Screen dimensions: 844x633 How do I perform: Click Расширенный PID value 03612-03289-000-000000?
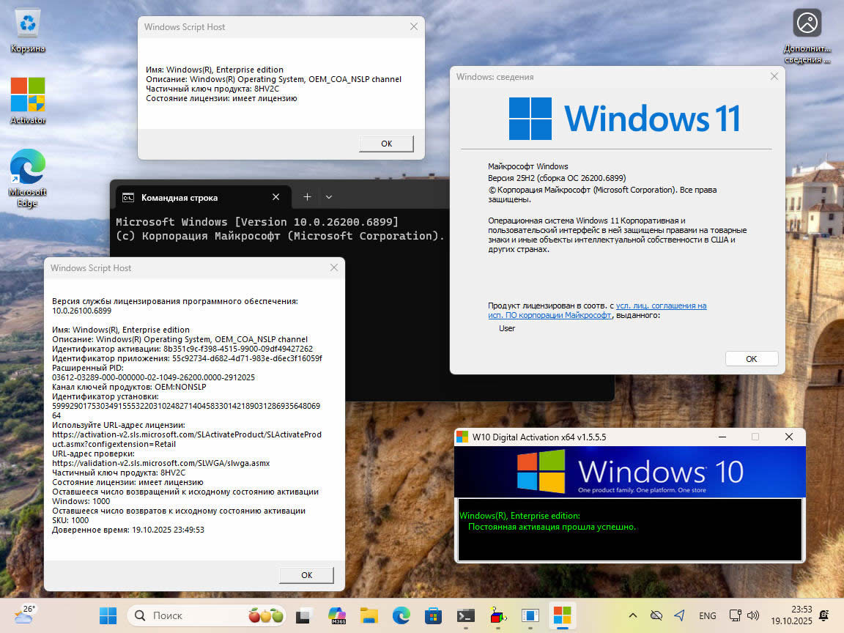tap(153, 377)
